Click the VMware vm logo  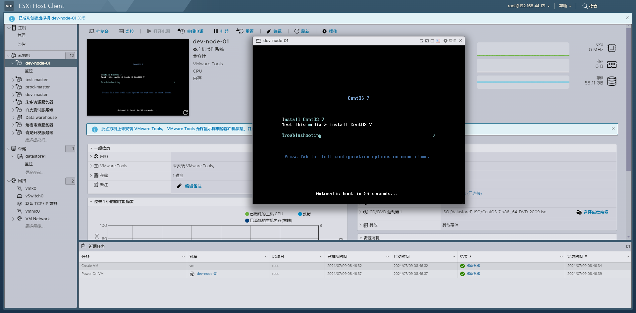pyautogui.click(x=9, y=6)
